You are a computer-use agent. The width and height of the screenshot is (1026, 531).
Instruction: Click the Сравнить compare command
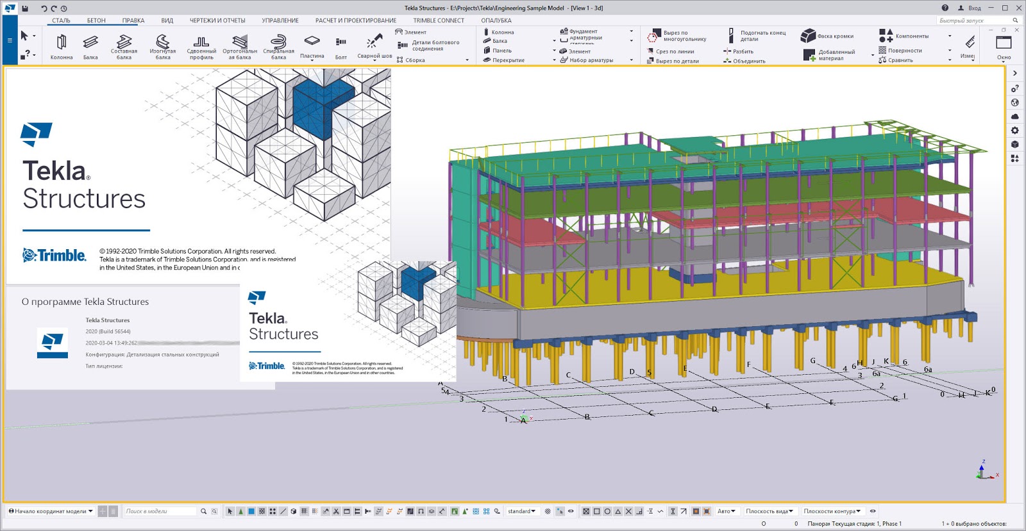coord(896,60)
